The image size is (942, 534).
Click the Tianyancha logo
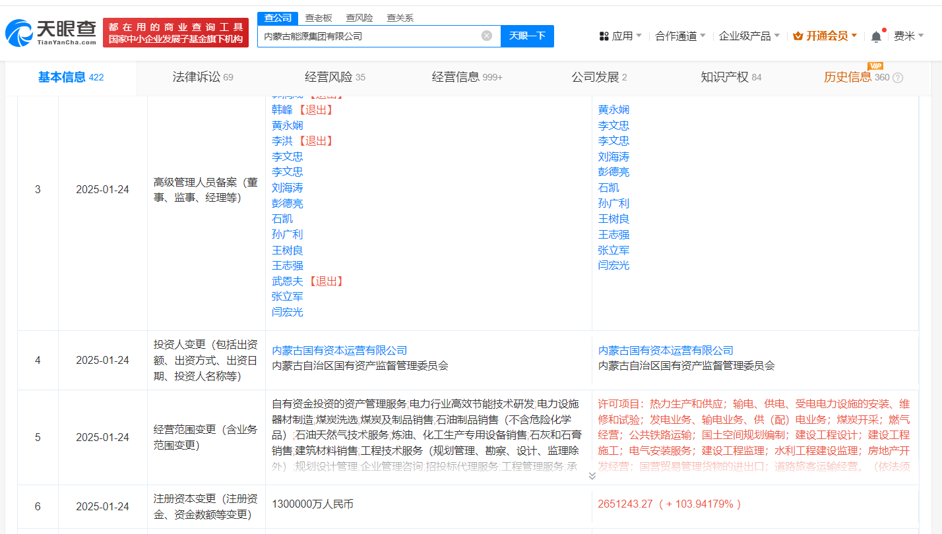tap(51, 32)
